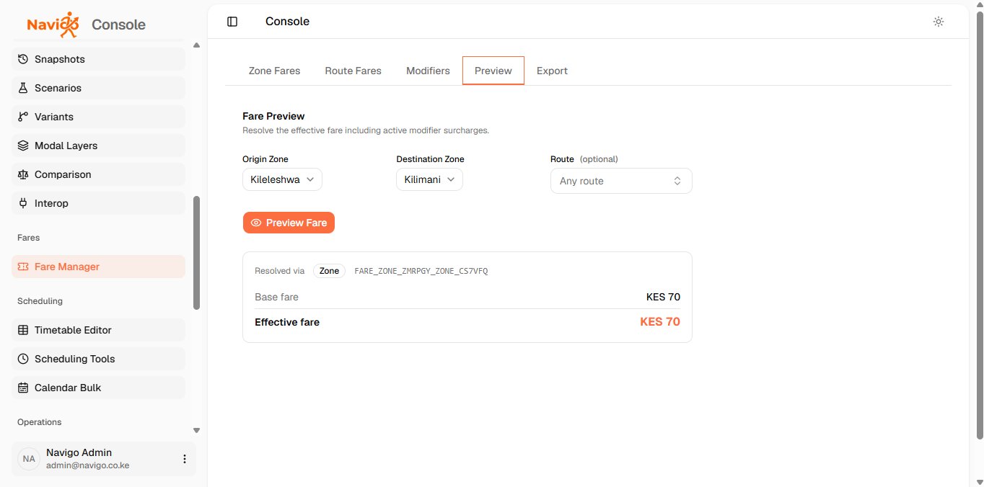Open the Modifiers tab
984x487 pixels.
pyautogui.click(x=428, y=71)
